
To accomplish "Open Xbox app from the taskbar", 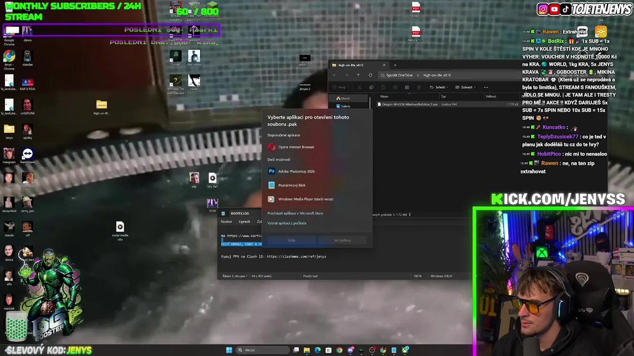I will coord(405,350).
